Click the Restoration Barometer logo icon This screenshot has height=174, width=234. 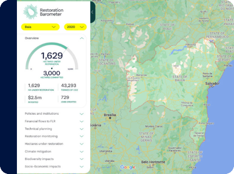[x=31, y=12]
